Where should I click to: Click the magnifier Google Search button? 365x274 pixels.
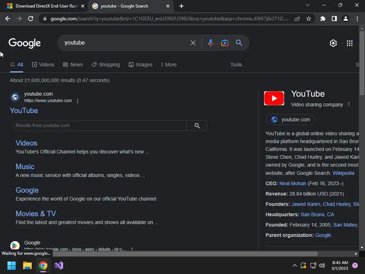coord(239,43)
